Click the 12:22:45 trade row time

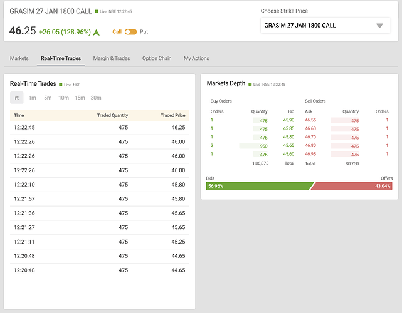coord(24,128)
